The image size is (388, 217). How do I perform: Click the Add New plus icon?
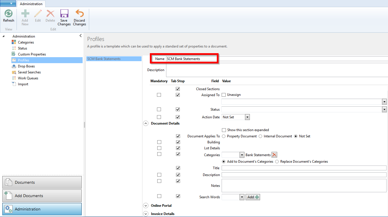(25, 13)
